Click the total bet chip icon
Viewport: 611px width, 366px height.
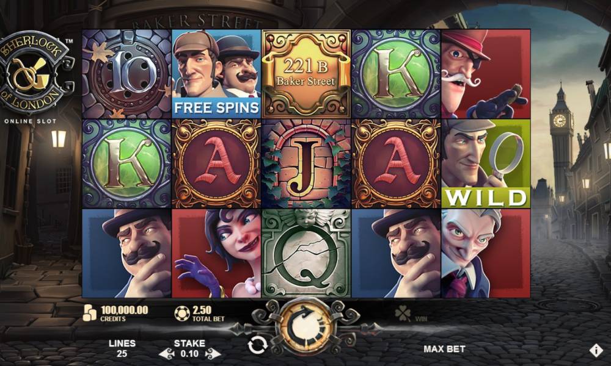[x=182, y=313]
